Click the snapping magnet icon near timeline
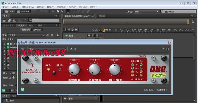198x103 pixels. tap(100, 30)
